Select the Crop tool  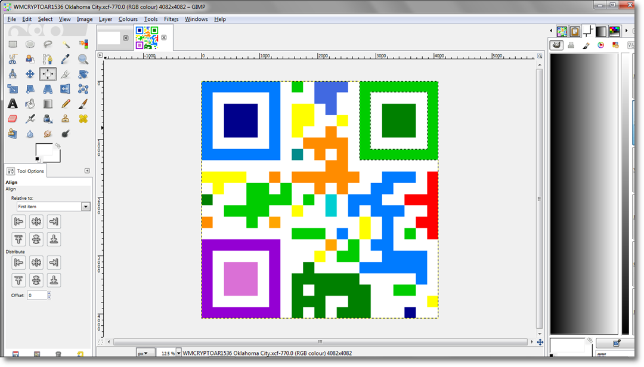click(66, 74)
